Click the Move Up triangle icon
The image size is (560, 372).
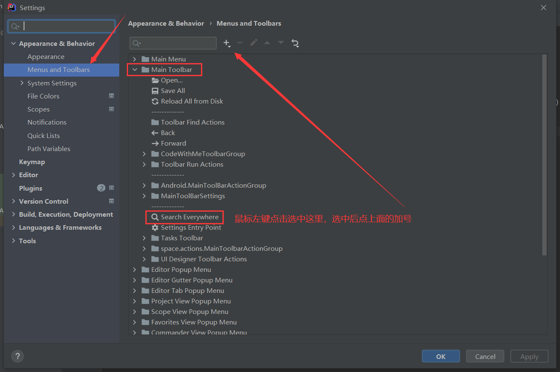point(267,43)
